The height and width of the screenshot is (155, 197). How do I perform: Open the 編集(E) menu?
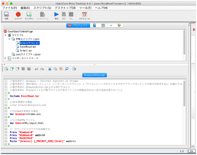[25, 8]
